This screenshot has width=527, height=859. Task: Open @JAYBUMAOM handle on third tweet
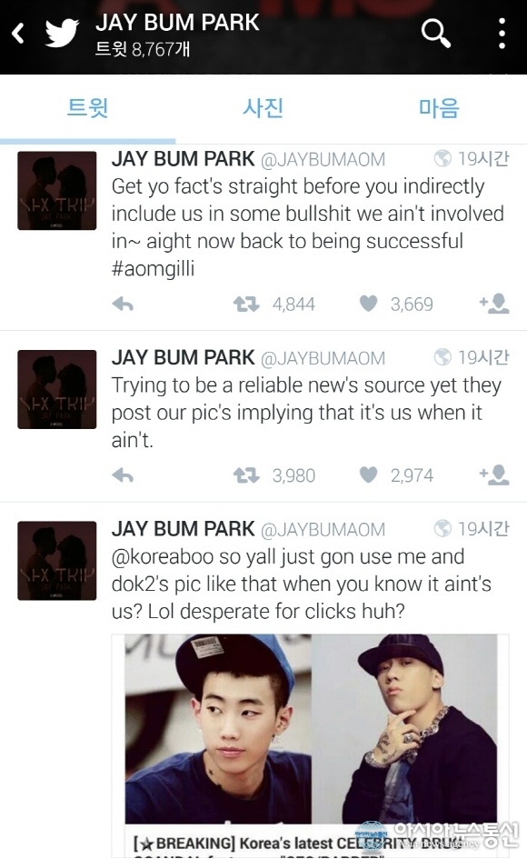(x=323, y=530)
